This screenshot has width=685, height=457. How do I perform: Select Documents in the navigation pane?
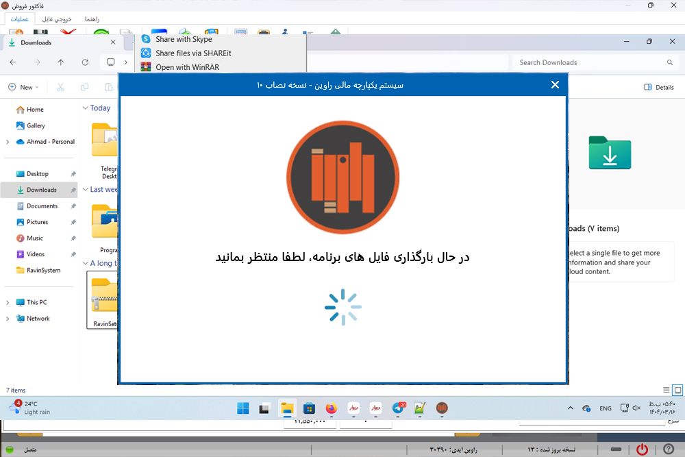tap(42, 206)
